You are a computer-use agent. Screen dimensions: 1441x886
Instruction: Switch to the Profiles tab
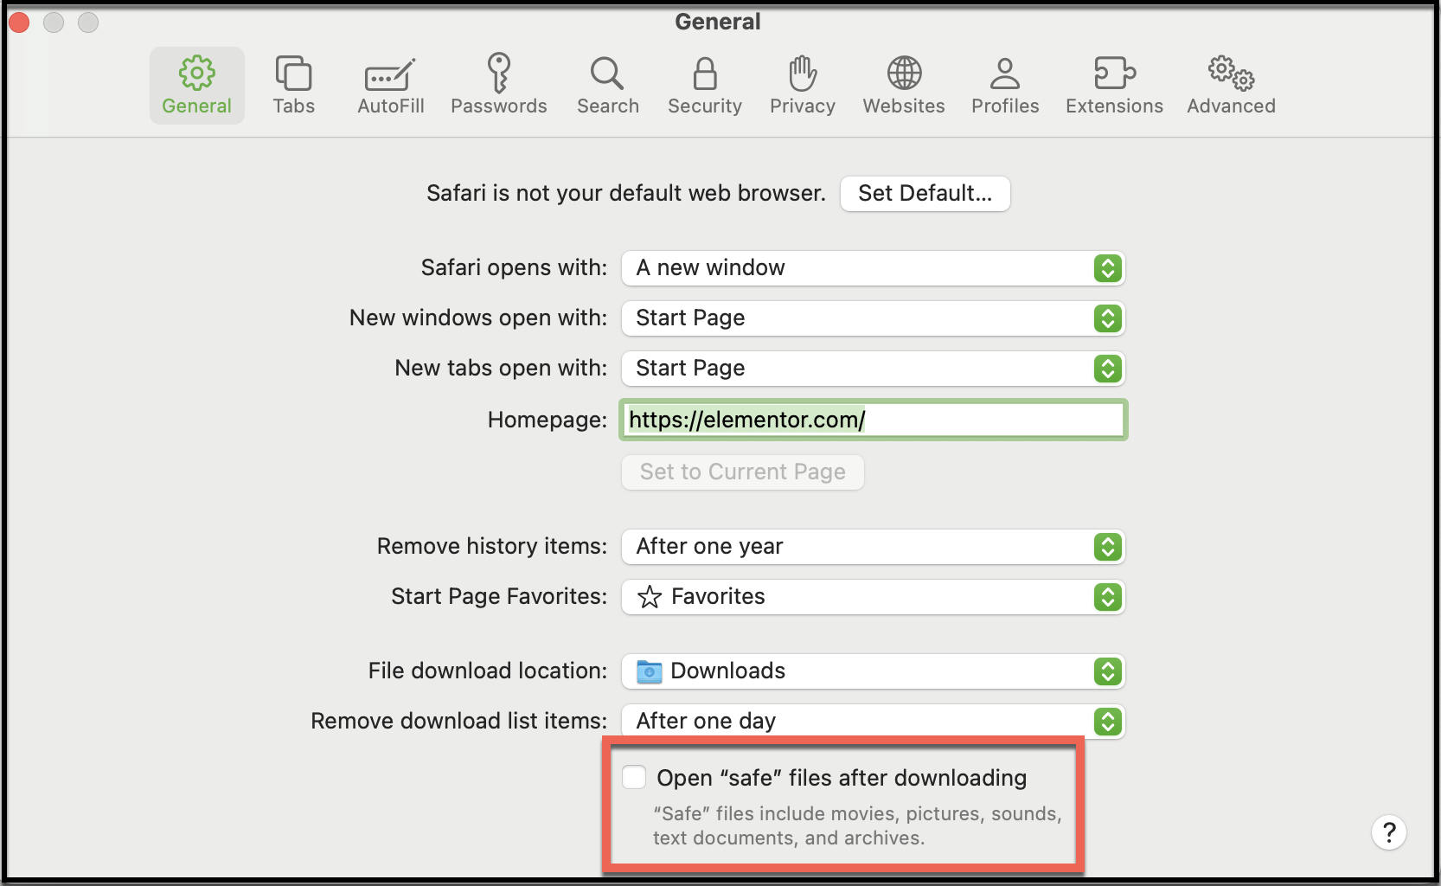(x=1005, y=86)
